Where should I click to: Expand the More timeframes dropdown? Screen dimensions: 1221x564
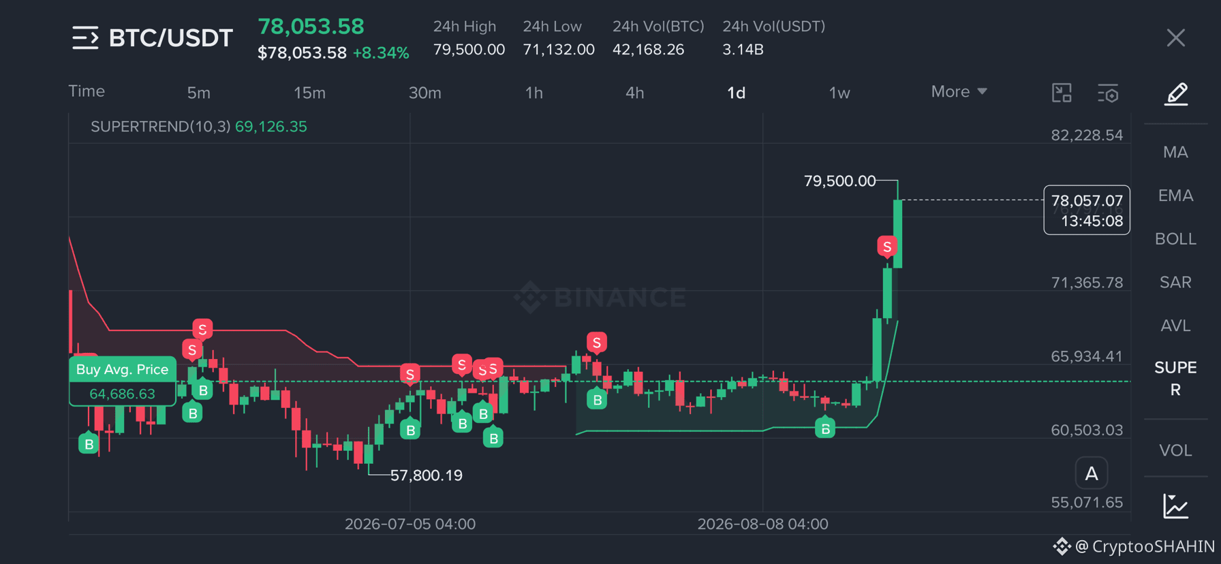pyautogui.click(x=959, y=92)
